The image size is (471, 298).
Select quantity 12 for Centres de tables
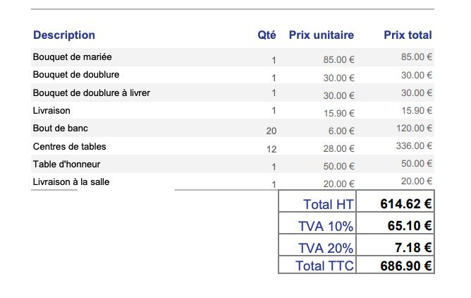271,148
